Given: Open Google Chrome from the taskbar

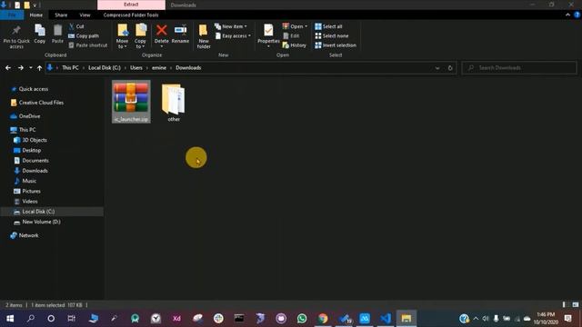Looking at the screenshot, I should pos(323,318).
